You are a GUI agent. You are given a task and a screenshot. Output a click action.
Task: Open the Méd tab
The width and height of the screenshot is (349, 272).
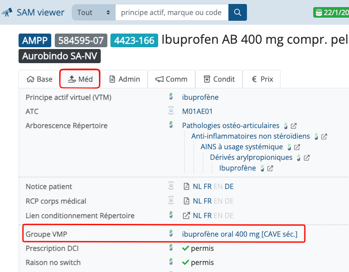click(x=80, y=79)
